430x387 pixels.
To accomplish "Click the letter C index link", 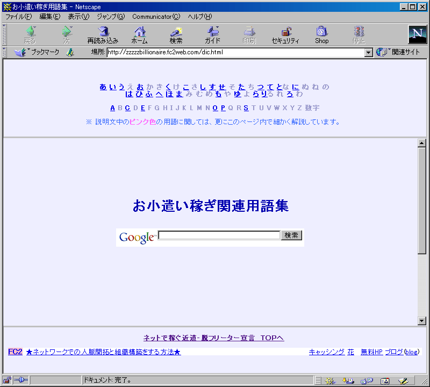I will 127,108.
